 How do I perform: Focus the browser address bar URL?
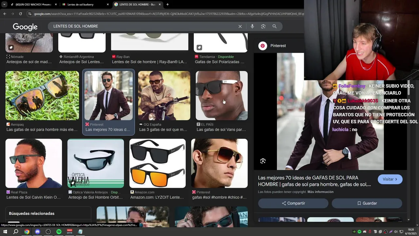click(x=169, y=14)
